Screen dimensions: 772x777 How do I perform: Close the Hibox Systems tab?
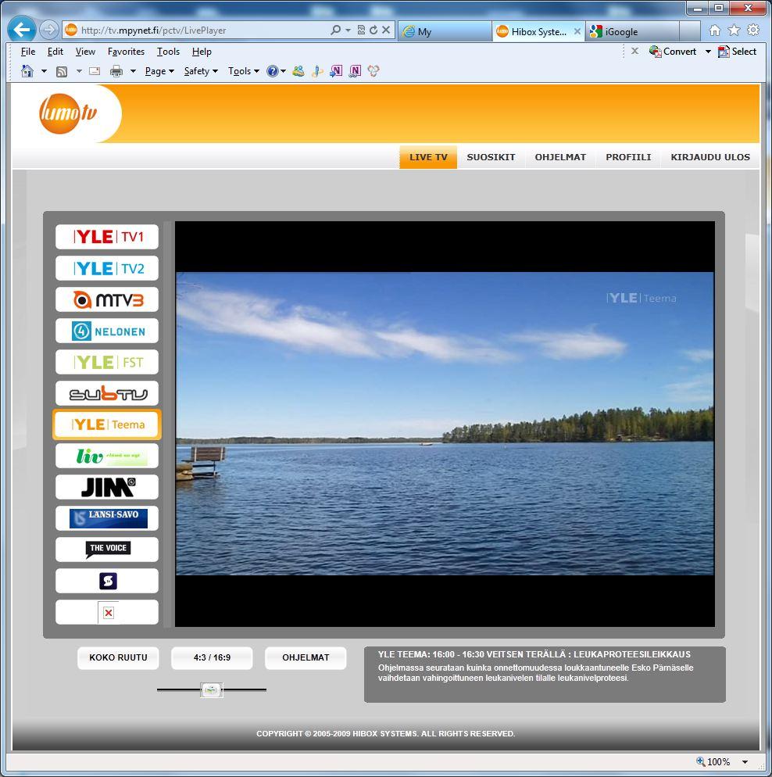pyautogui.click(x=577, y=32)
